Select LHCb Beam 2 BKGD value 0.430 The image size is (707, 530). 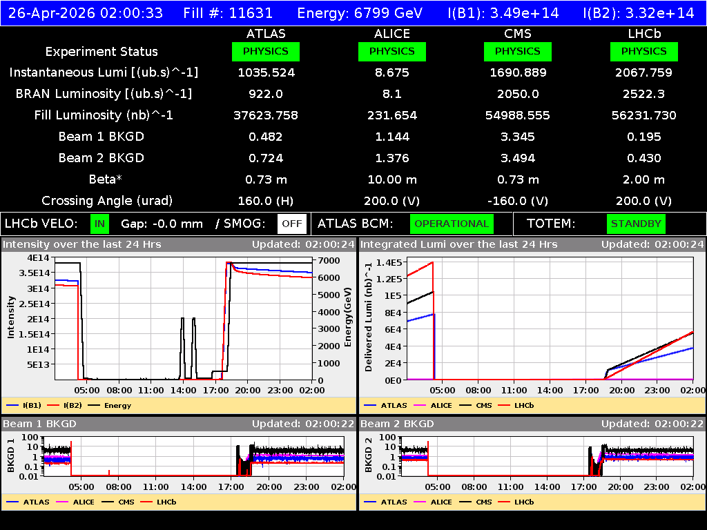coord(644,158)
